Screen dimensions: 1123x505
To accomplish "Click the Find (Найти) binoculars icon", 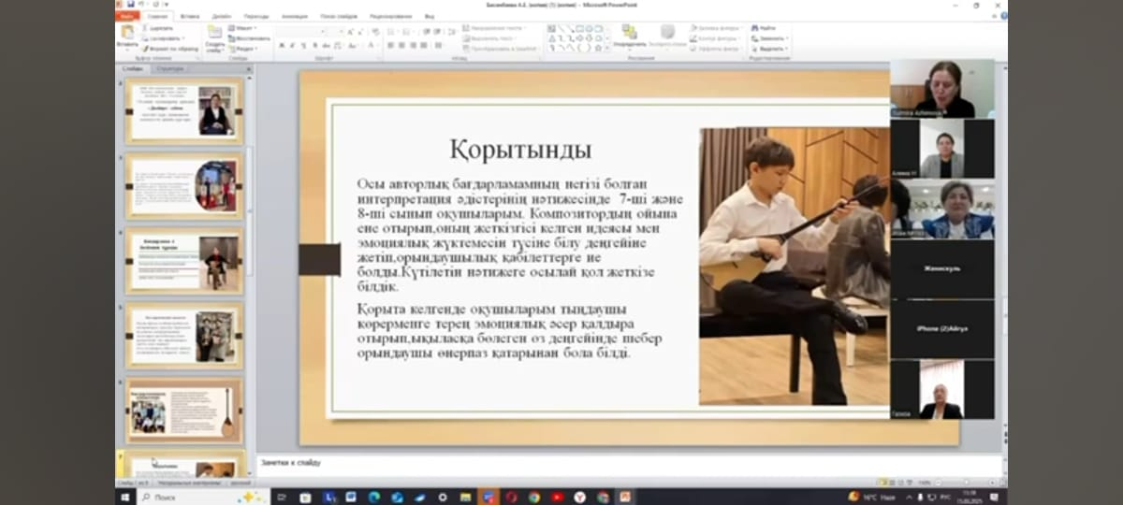I will [x=755, y=28].
